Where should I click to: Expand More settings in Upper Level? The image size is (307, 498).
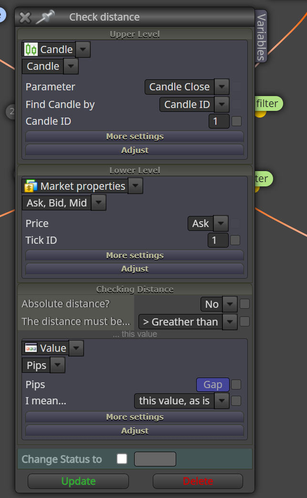(x=135, y=137)
